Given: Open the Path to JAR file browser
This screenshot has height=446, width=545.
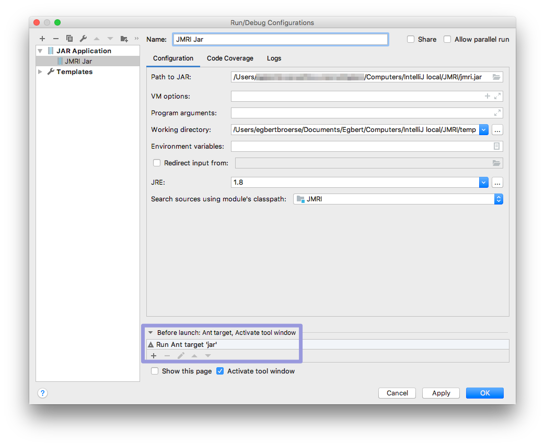Looking at the screenshot, I should click(496, 77).
